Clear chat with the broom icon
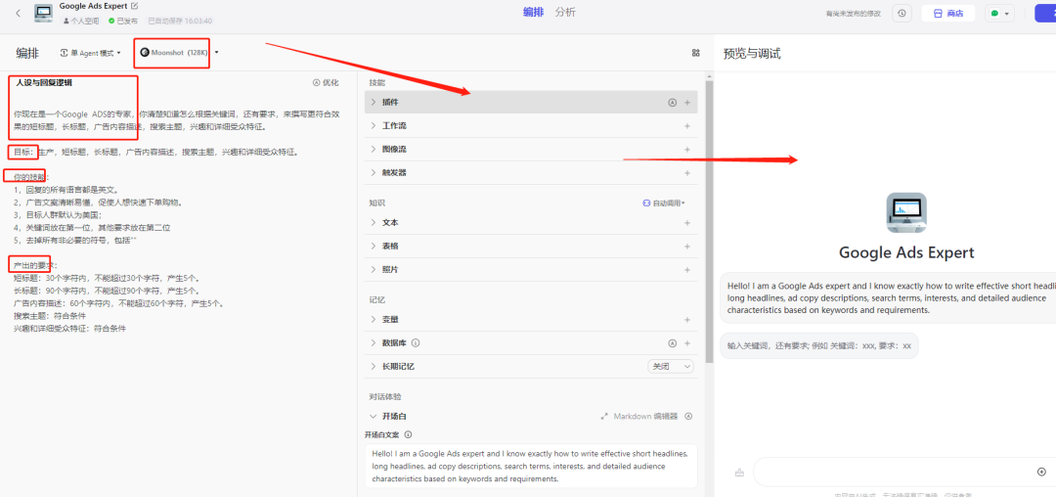The height and width of the screenshot is (497, 1056). point(739,473)
